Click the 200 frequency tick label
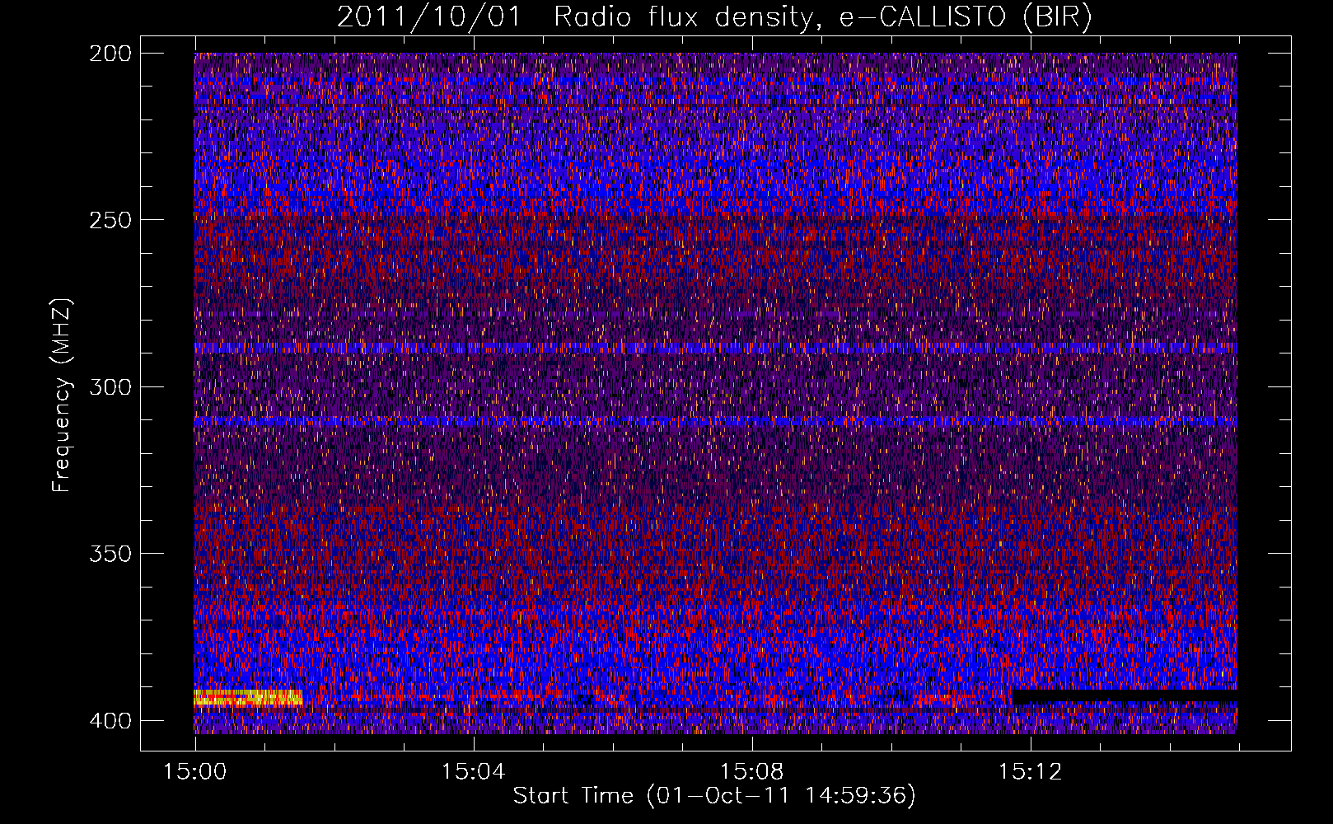The height and width of the screenshot is (824, 1333). coord(110,54)
